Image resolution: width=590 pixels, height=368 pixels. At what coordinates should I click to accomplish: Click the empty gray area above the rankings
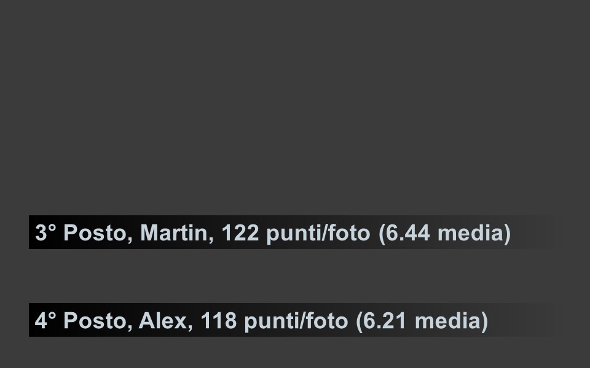[x=295, y=107]
